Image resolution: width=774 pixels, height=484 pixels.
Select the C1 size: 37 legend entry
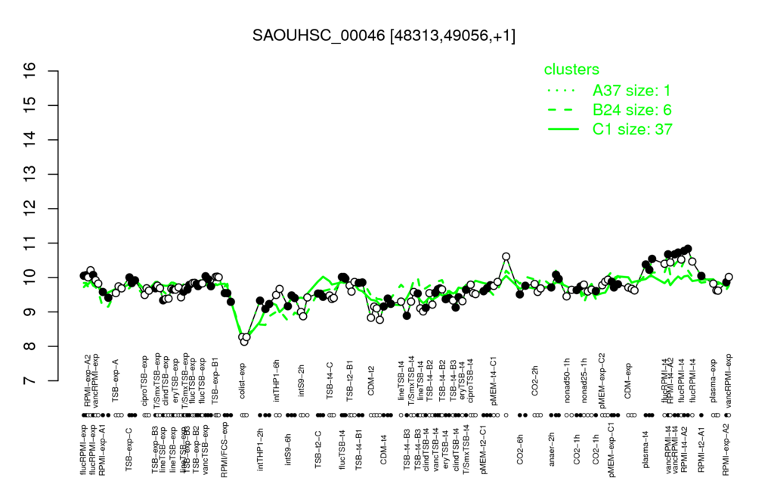tap(633, 129)
